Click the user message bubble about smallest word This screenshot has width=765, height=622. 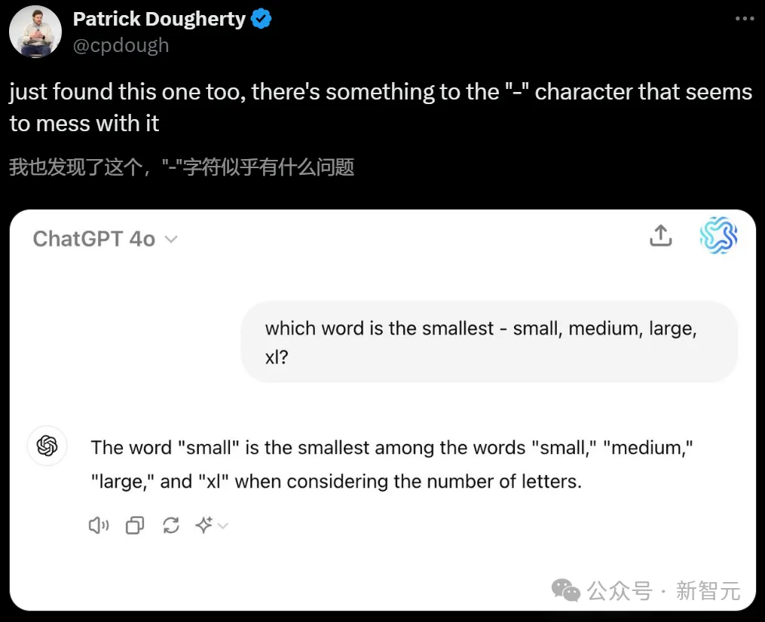[x=488, y=342]
